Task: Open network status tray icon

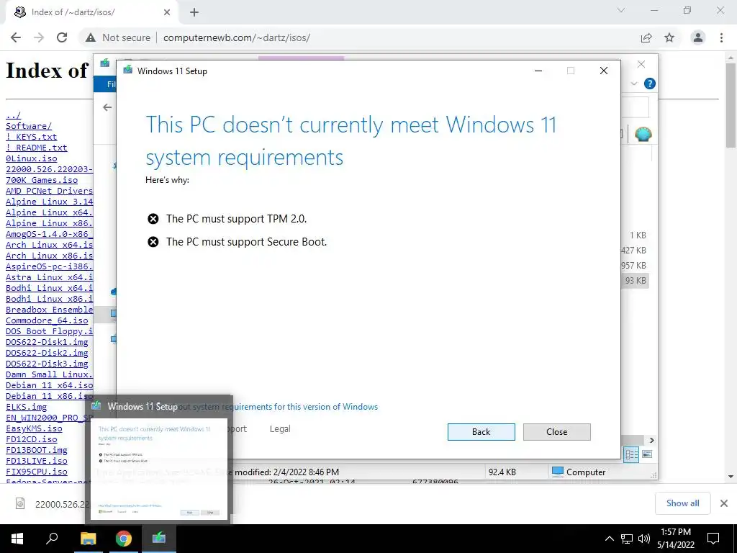Action: coord(627,539)
